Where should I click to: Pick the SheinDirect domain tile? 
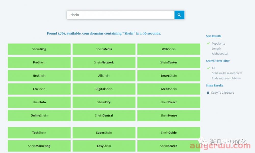pyautogui.click(x=169, y=102)
